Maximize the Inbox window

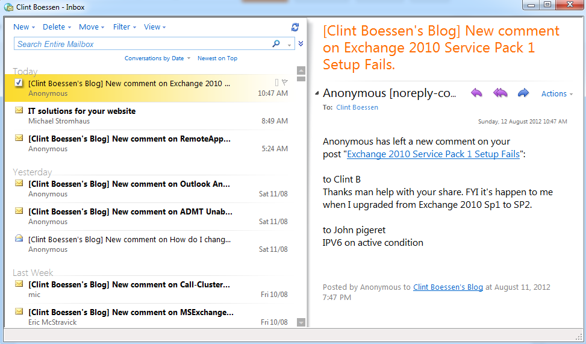[547, 5]
